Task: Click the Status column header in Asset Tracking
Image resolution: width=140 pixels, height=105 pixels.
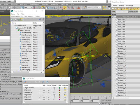Action: tap(37, 23)
